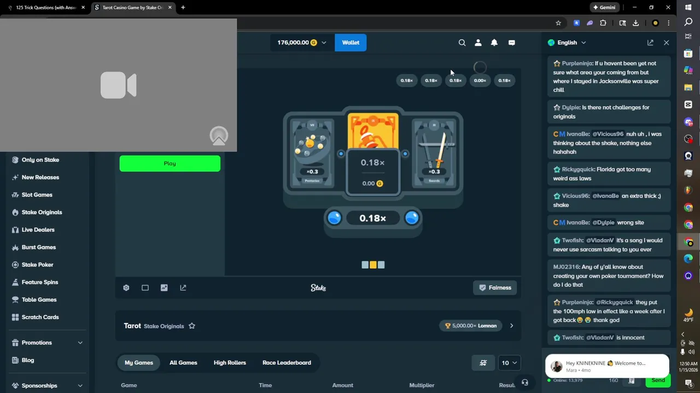Open game settings gear below the game
The image size is (700, 393).
click(x=126, y=288)
